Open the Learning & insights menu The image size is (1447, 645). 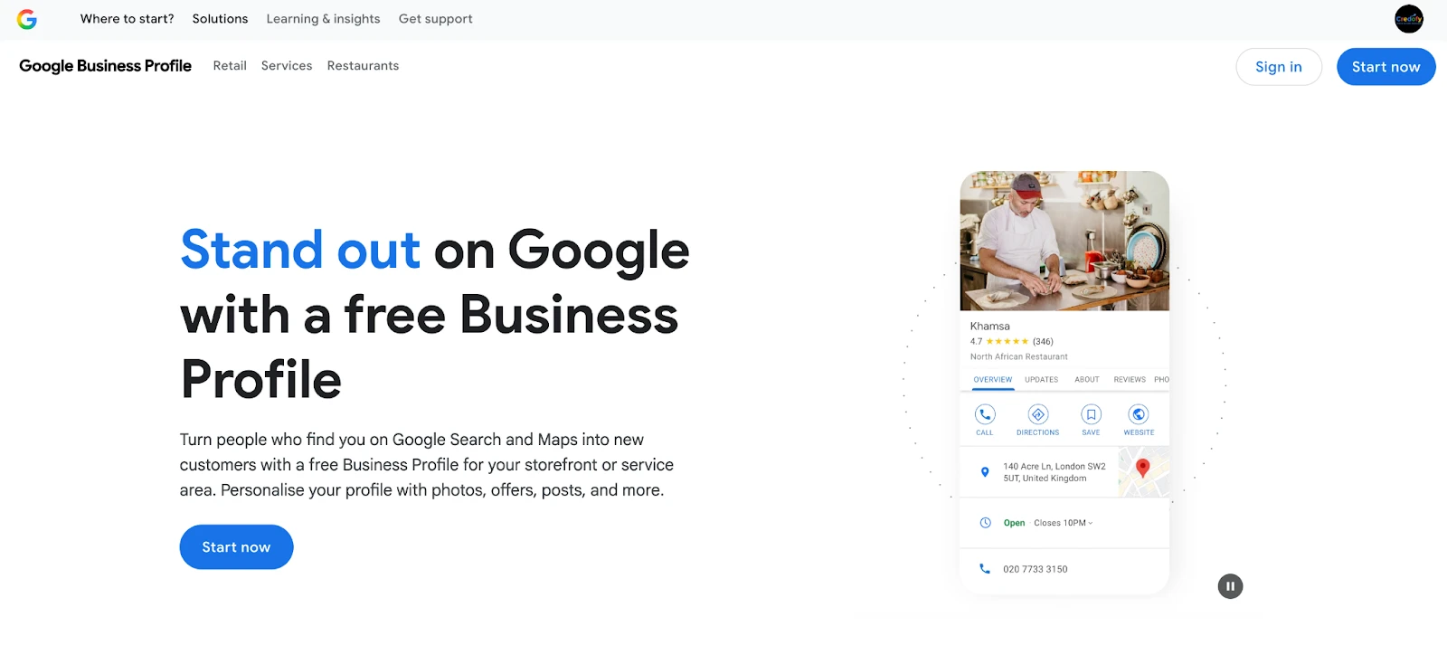tap(323, 19)
